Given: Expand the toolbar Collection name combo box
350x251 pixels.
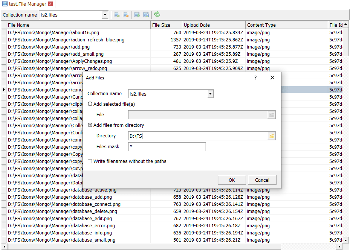Looking at the screenshot, I should (x=105, y=15).
